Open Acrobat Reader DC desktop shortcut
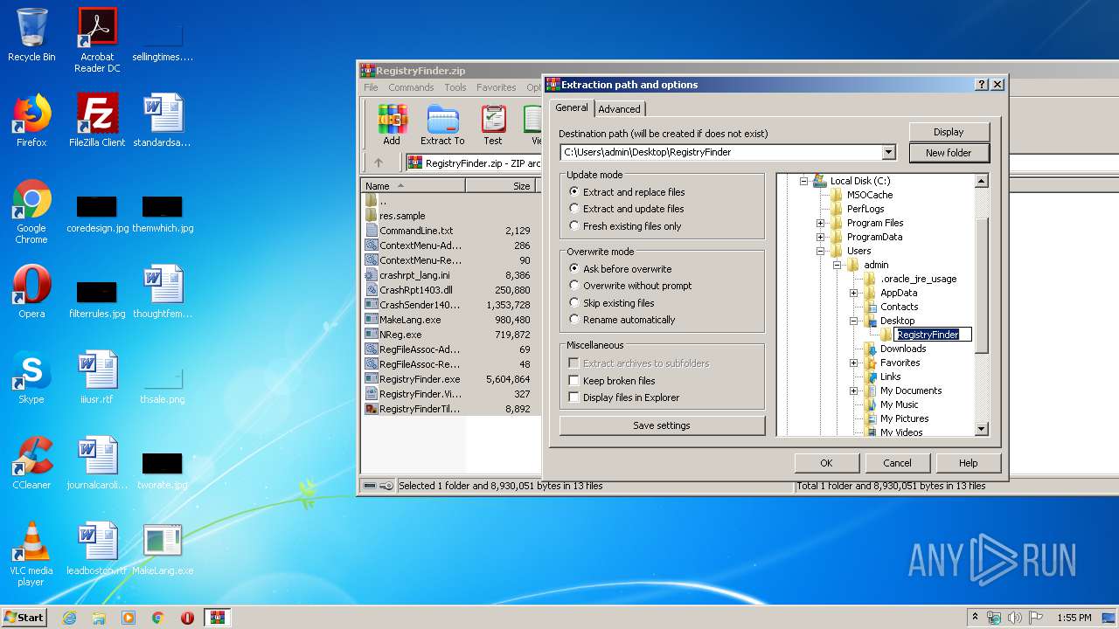Screen dimensions: 1119x629 pos(97,40)
